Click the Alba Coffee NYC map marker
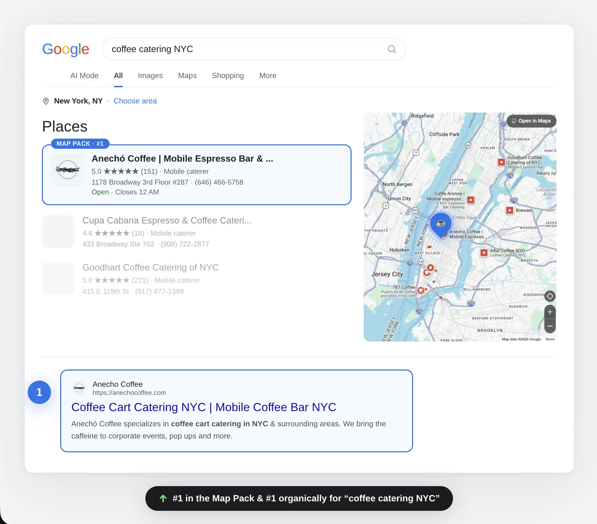The height and width of the screenshot is (524, 597). pyautogui.click(x=484, y=253)
